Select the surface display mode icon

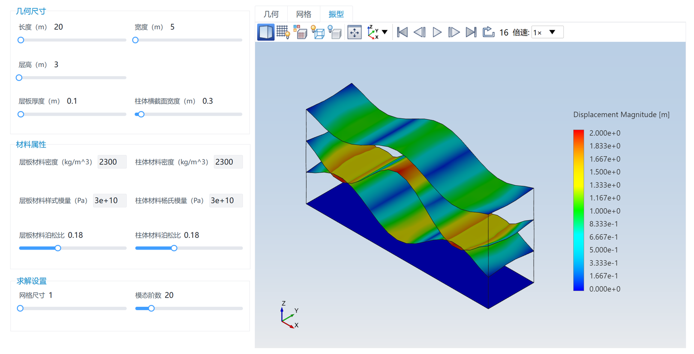pos(266,32)
